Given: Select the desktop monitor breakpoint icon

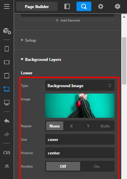Looking at the screenshot, I should 7,103.
